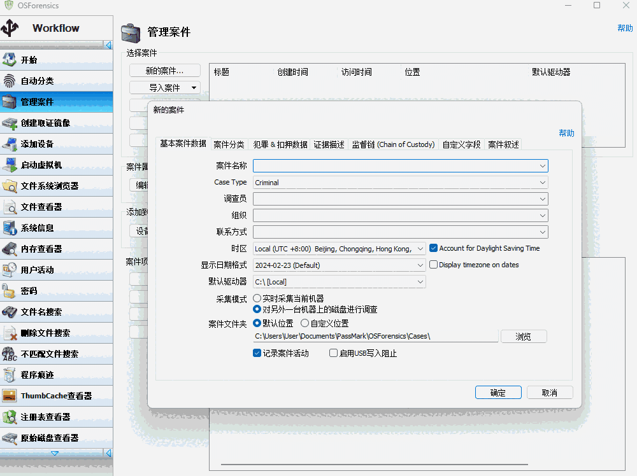Open 不匹配文件搜索 ABC icon
The width and height of the screenshot is (637, 476).
[x=10, y=354]
